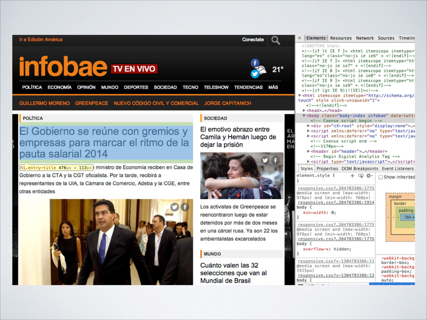Open the JORGE CAPITANICH topic link

coord(228,103)
